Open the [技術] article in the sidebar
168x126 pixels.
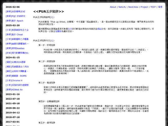coord(17,53)
